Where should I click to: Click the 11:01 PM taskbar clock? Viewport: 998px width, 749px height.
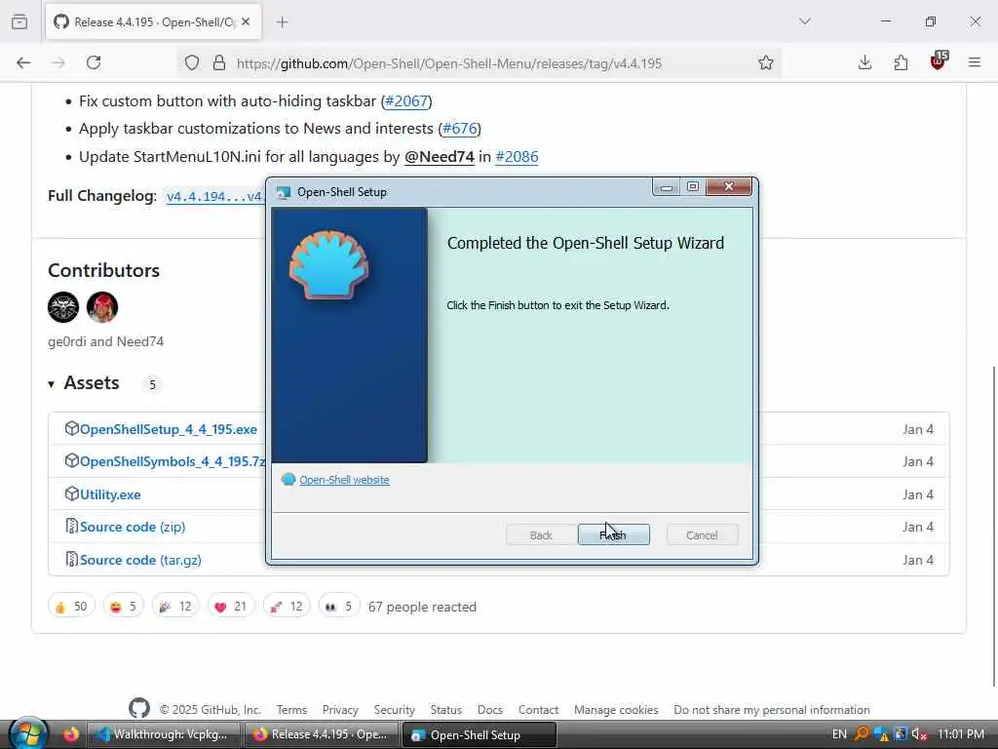(x=961, y=734)
